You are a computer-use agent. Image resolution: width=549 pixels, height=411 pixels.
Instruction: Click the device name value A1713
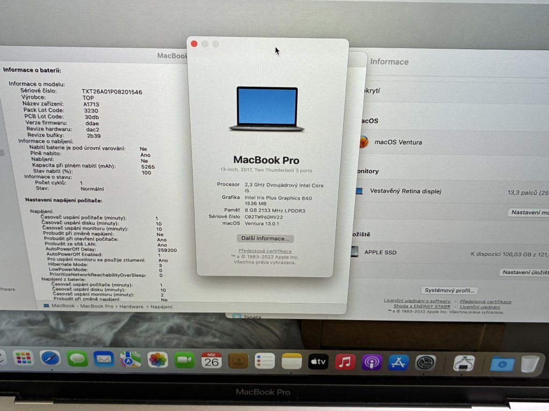click(91, 104)
